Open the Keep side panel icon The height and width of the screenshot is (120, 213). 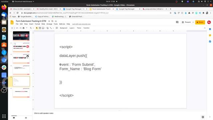tap(210, 35)
